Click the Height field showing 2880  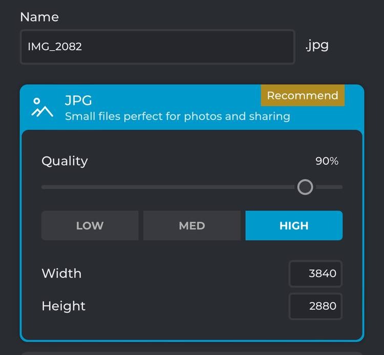tap(315, 306)
